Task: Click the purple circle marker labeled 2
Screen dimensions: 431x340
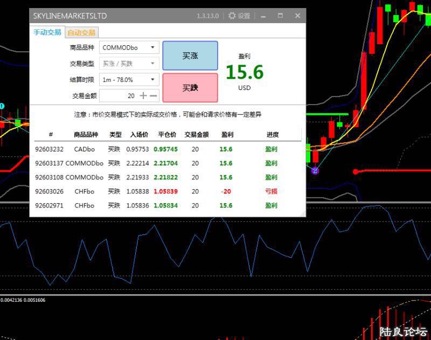Action: pos(315,171)
